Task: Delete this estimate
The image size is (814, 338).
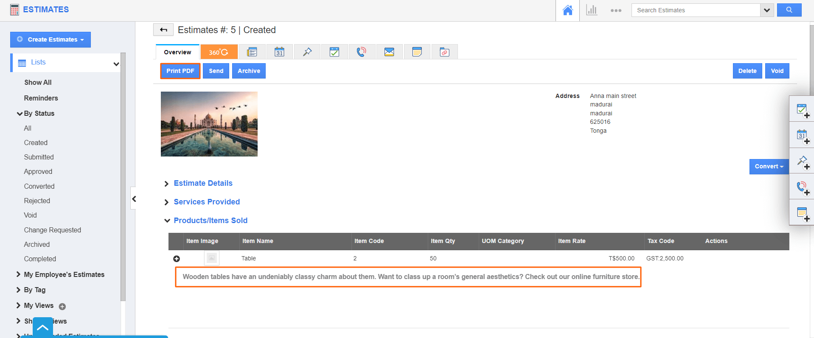Action: [747, 71]
